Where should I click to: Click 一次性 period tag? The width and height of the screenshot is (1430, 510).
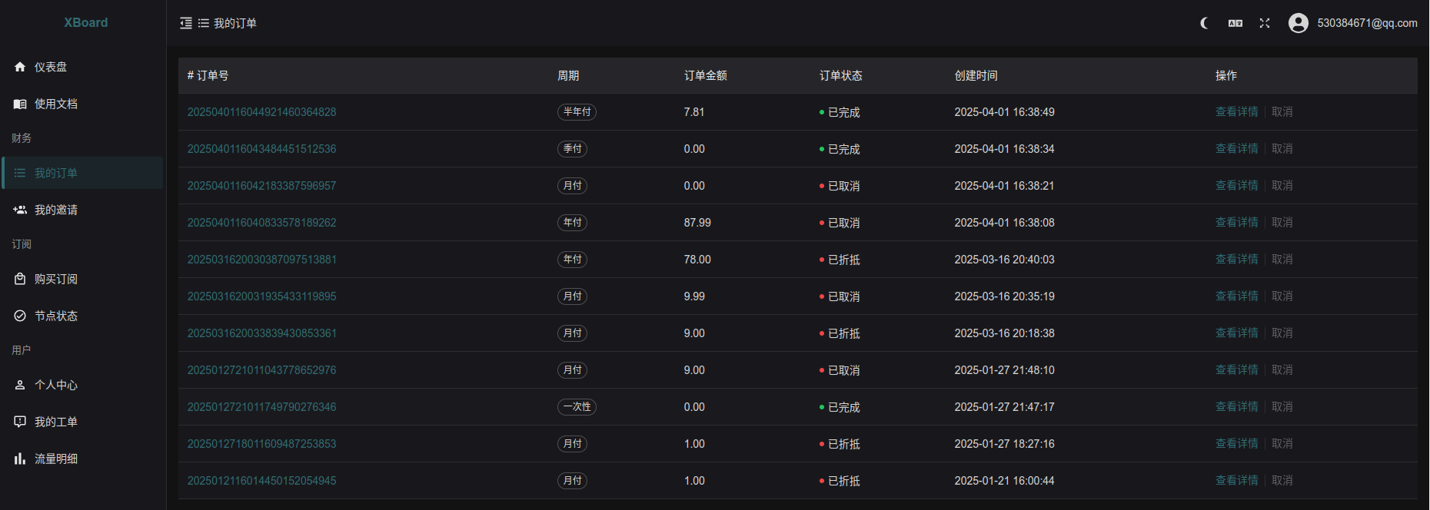577,407
